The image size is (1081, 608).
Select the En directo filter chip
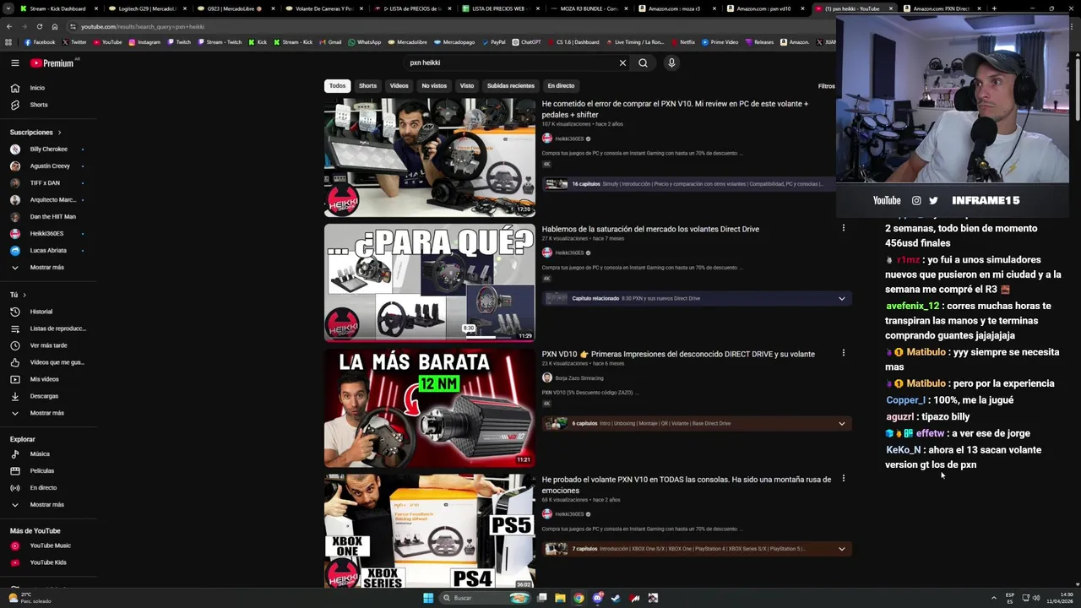[x=561, y=85]
